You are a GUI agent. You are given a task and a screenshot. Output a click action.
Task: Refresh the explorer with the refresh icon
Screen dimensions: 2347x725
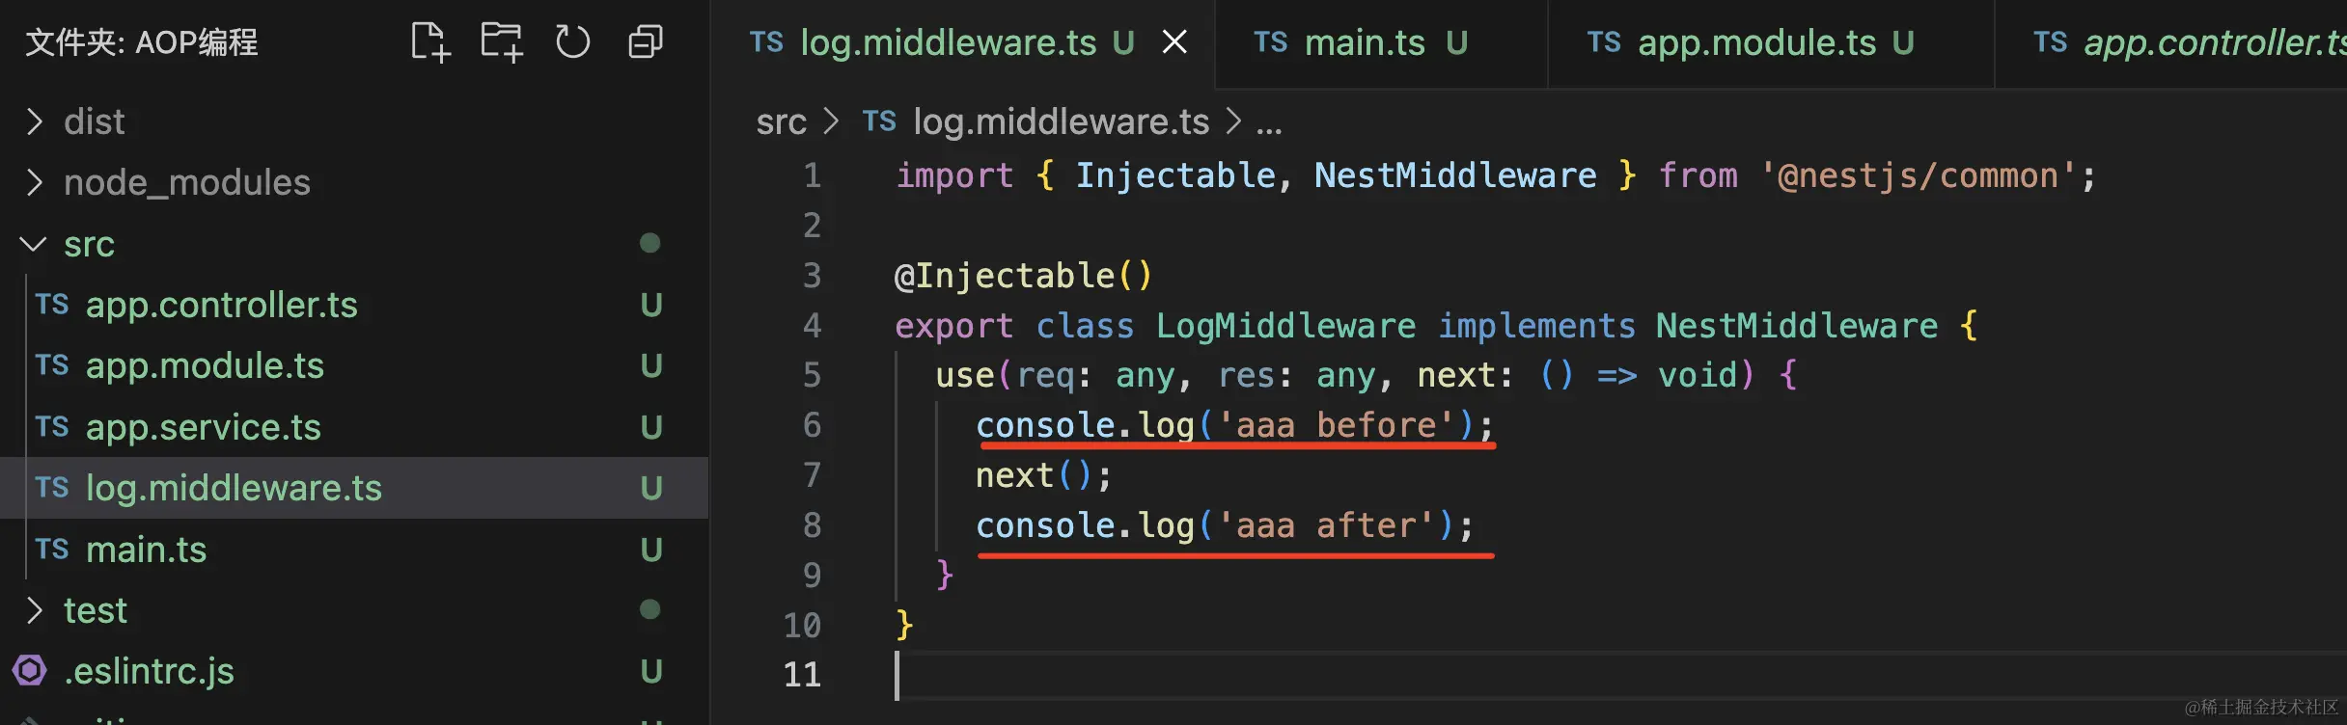(x=572, y=42)
